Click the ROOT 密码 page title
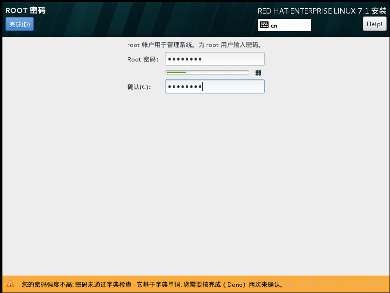 click(x=25, y=11)
